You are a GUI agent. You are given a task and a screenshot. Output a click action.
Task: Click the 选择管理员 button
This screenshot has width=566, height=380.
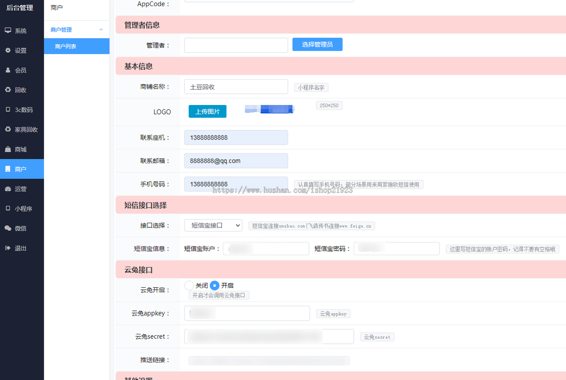click(x=317, y=44)
